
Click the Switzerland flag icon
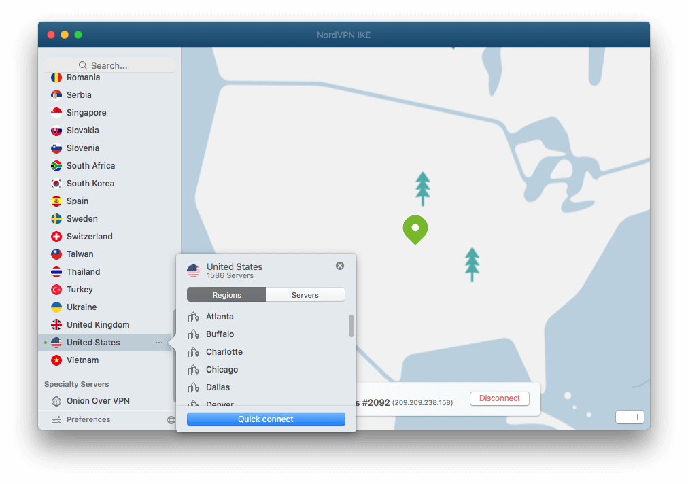[56, 237]
